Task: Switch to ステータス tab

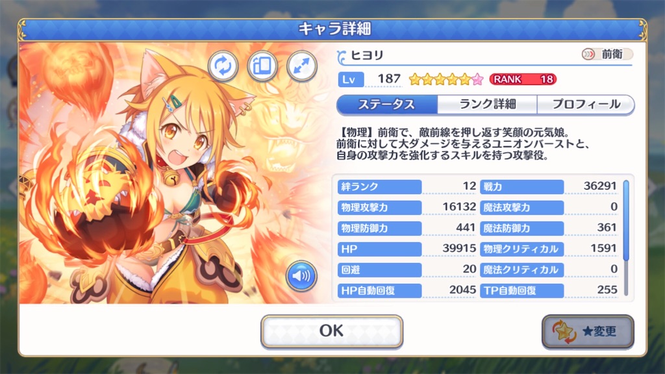Action: (x=387, y=105)
